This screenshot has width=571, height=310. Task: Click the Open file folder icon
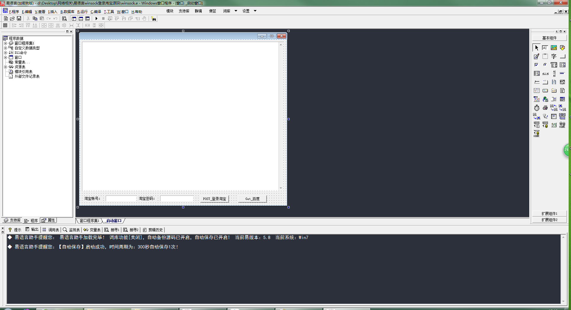tap(12, 19)
